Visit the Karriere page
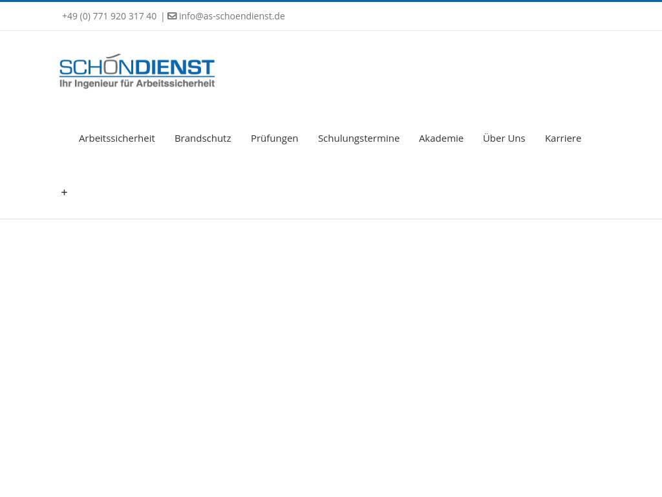The height and width of the screenshot is (497, 662). (562, 138)
